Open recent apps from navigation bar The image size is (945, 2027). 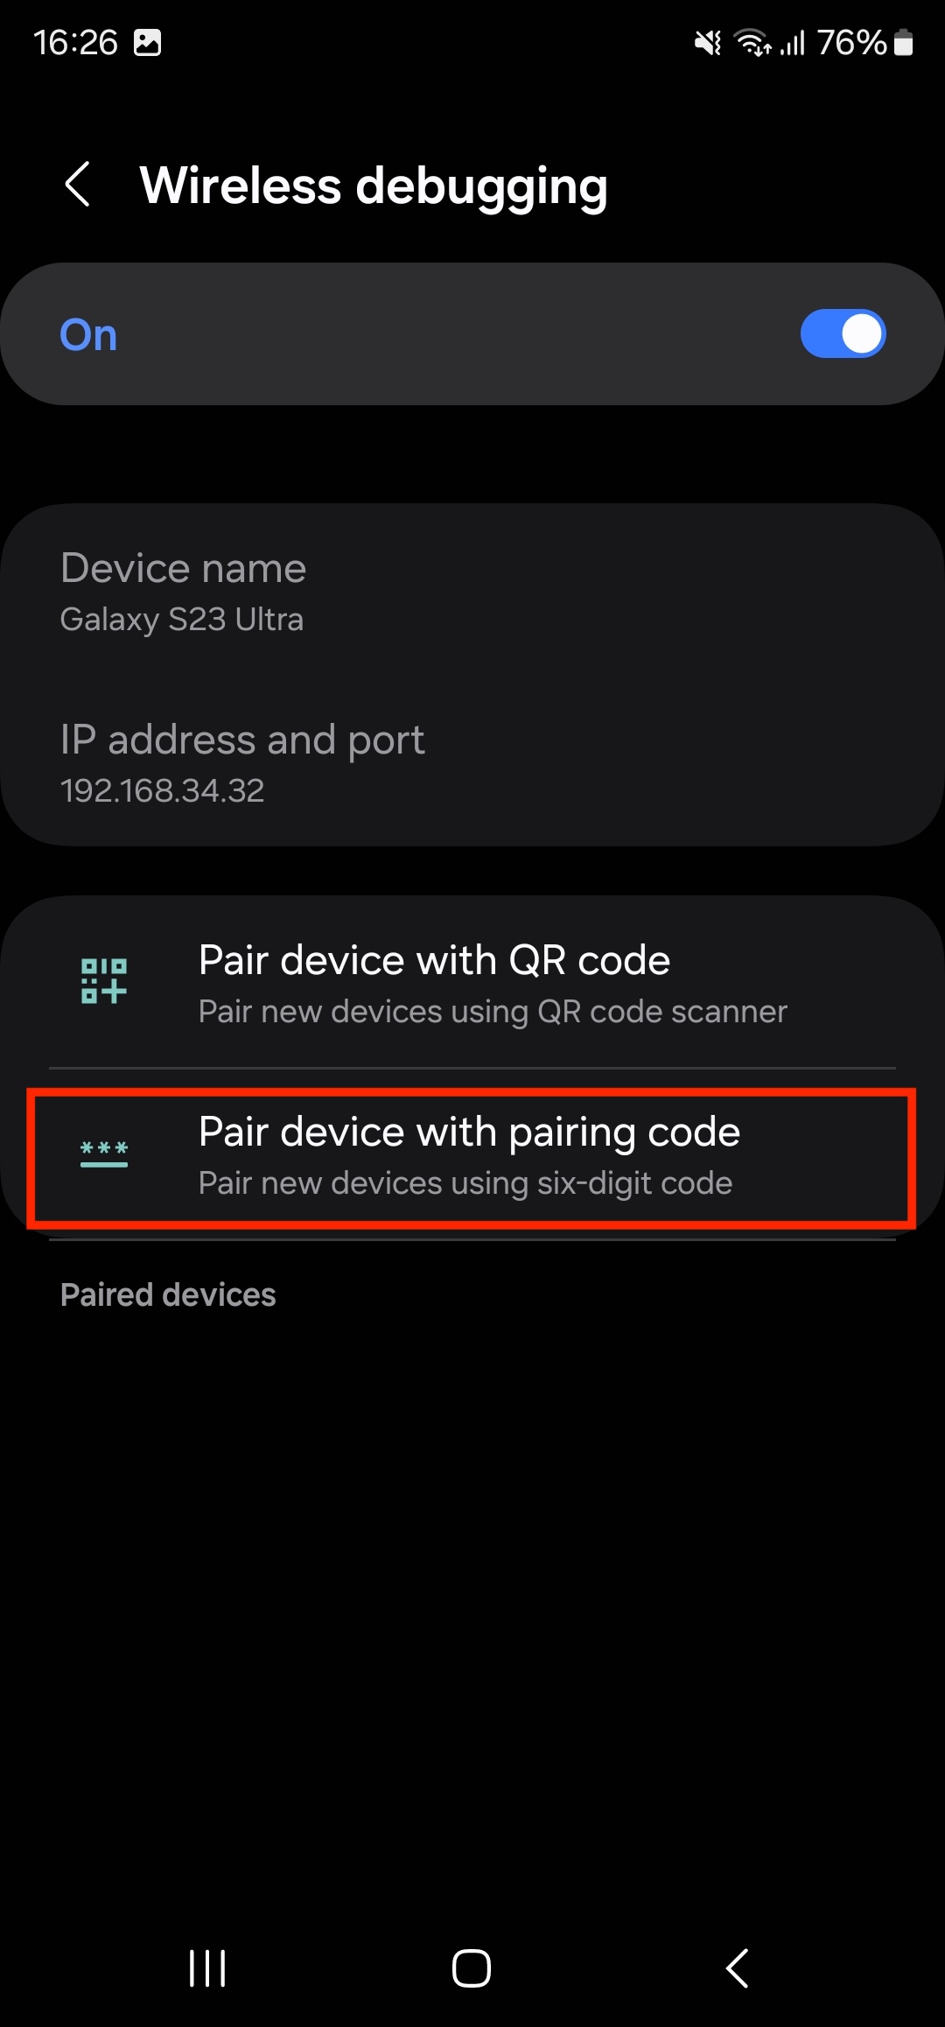coord(207,1968)
